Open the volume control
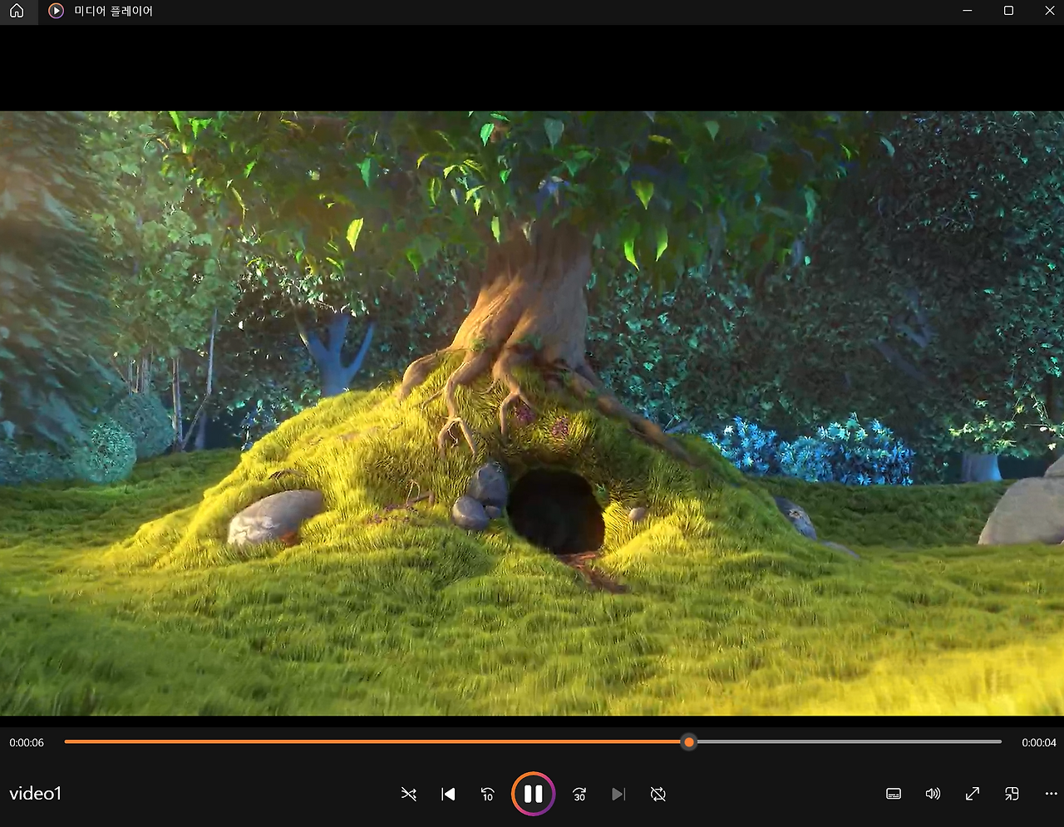The width and height of the screenshot is (1064, 827). pos(933,794)
